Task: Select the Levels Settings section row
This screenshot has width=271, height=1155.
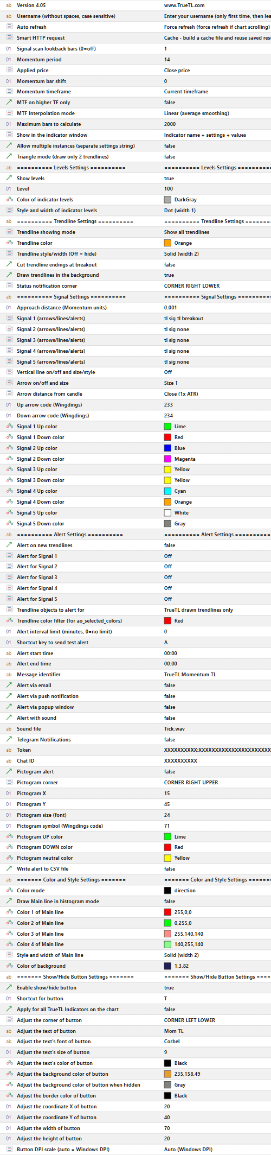Action: [135, 168]
